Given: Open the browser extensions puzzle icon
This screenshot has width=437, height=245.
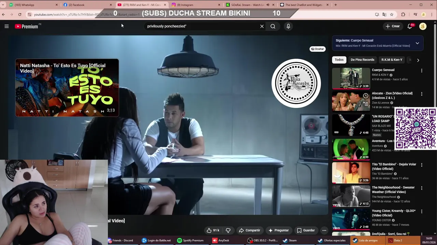Looking at the screenshot, I should (403, 14).
